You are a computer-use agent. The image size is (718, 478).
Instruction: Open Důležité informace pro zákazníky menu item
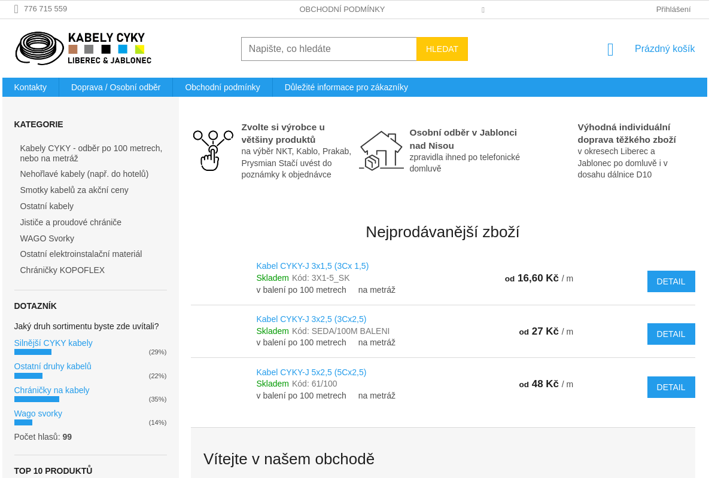(x=346, y=87)
